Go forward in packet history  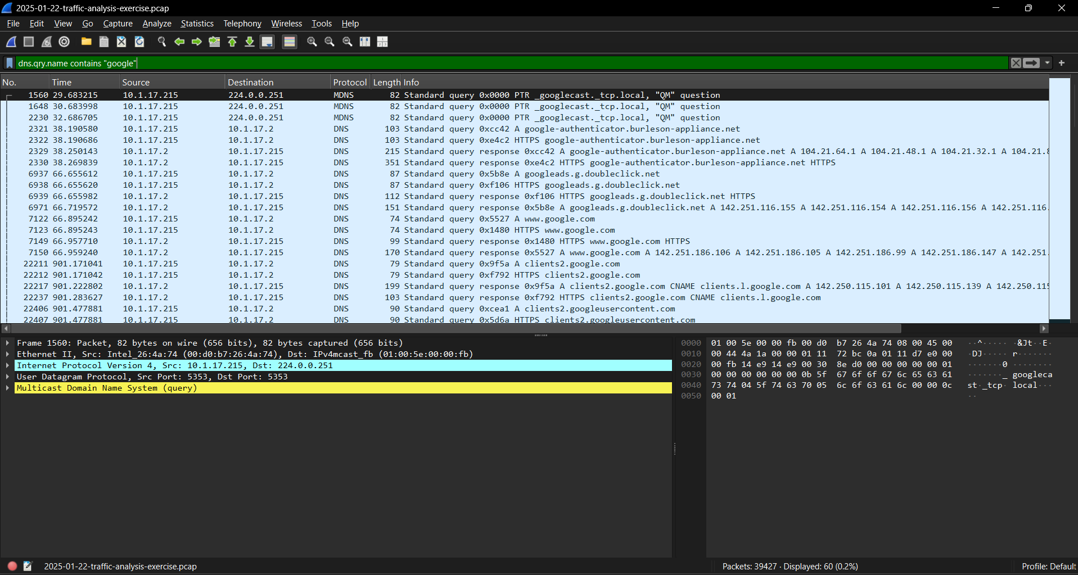(197, 42)
